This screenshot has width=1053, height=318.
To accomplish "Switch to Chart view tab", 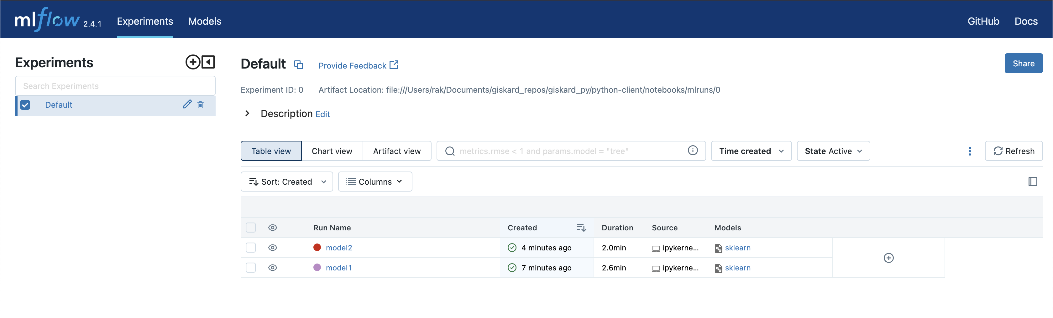I will click(332, 151).
